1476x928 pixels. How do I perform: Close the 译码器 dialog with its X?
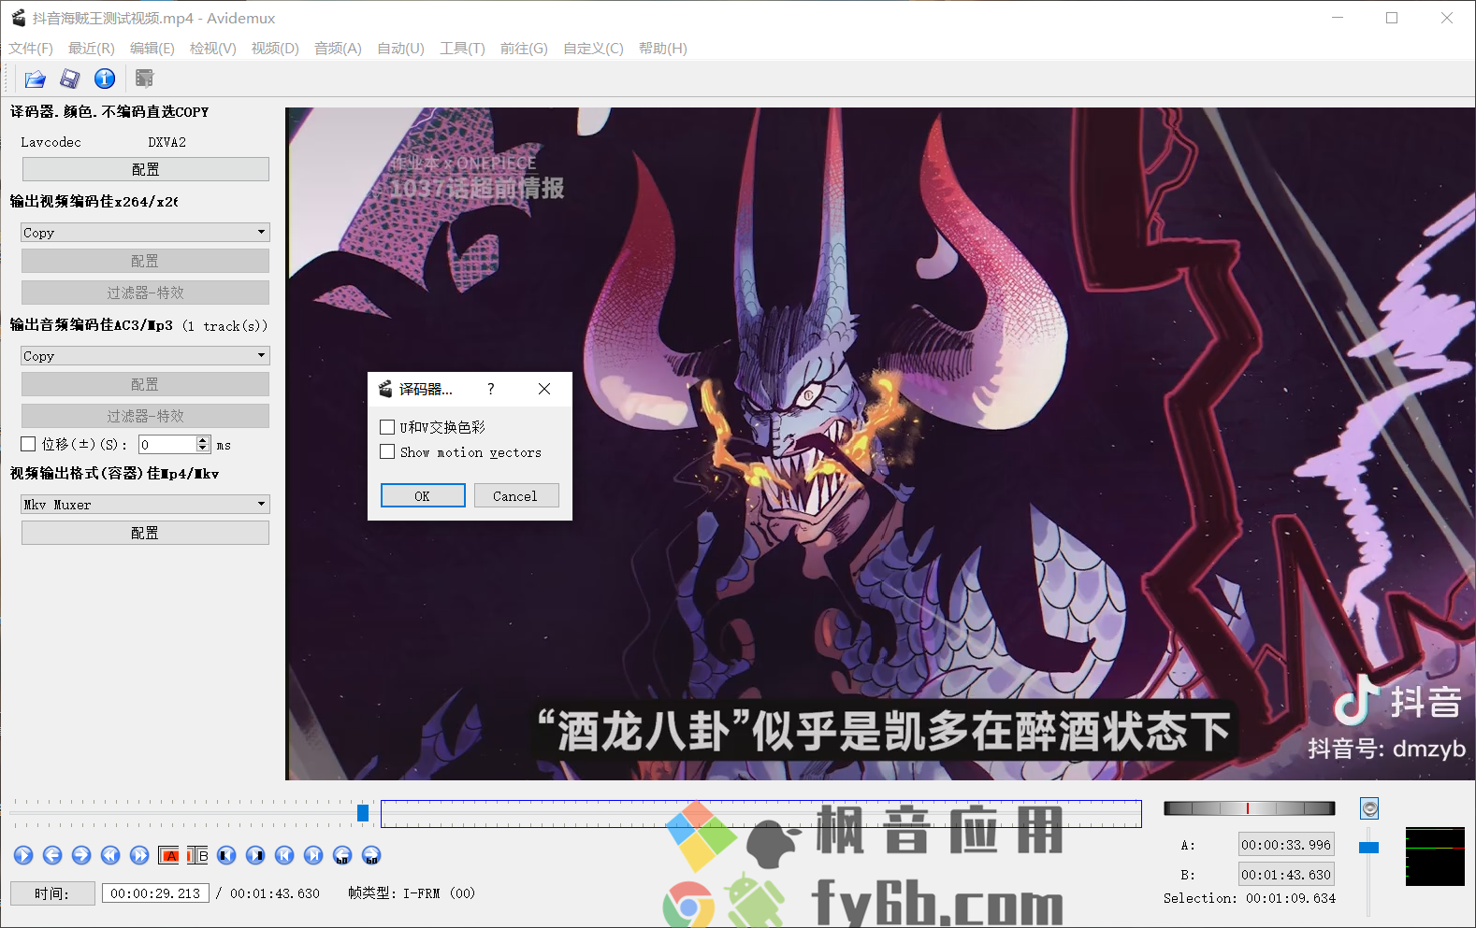click(544, 389)
